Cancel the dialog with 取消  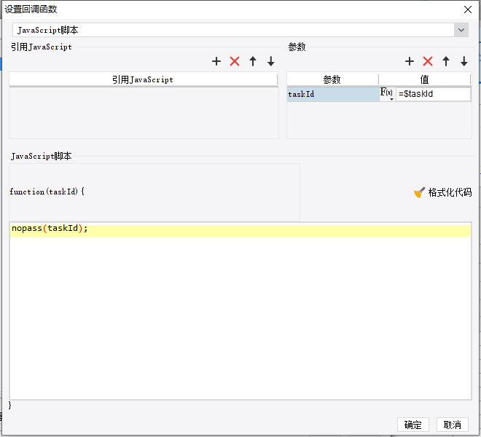click(453, 425)
